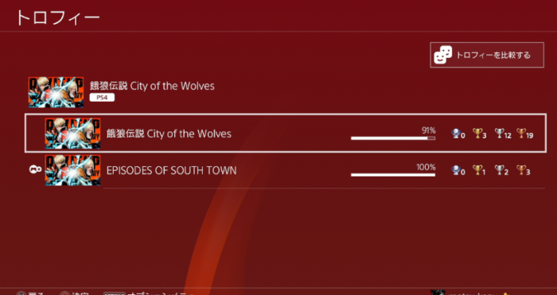Click the bronze trophy icon showing 19
Viewport: 557px width, 295px height.
[521, 134]
